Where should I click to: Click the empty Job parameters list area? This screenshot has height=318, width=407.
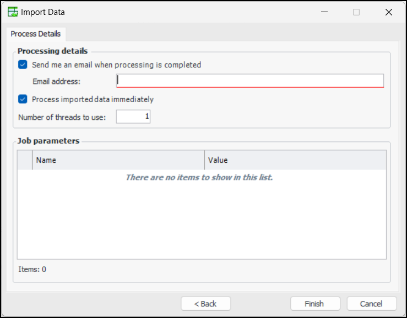(x=202, y=221)
